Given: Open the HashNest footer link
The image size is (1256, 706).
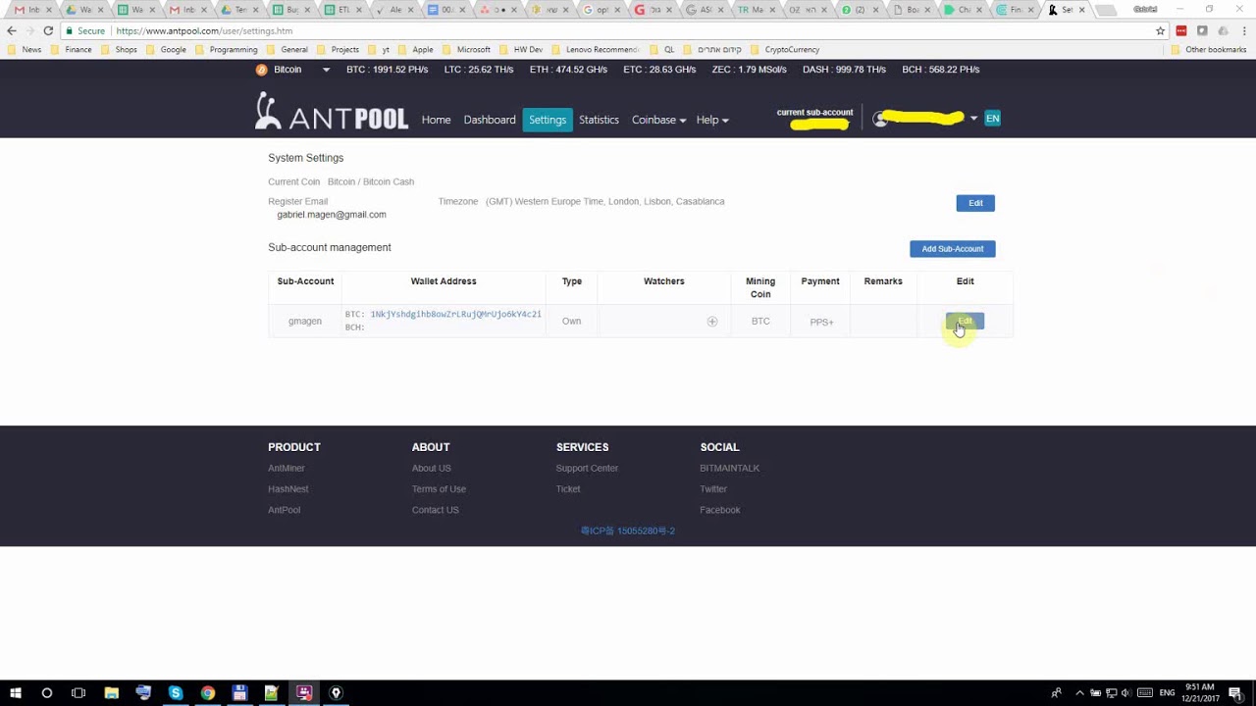Looking at the screenshot, I should tap(288, 489).
